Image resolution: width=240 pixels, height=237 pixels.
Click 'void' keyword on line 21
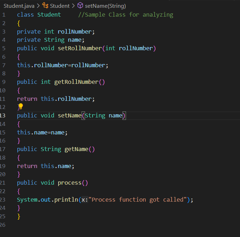coord(47,183)
